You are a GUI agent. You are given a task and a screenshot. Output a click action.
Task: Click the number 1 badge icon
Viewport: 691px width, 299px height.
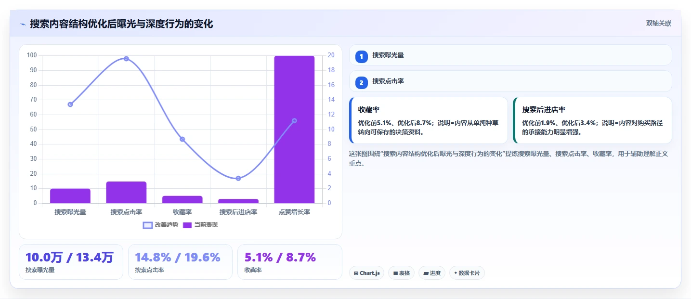pos(361,56)
